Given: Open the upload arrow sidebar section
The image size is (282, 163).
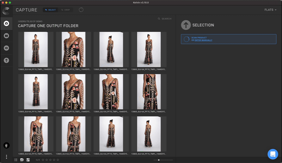Looking at the screenshot, I should pos(6,60).
